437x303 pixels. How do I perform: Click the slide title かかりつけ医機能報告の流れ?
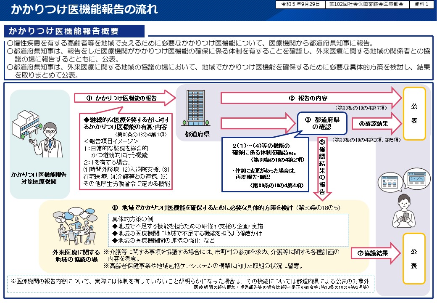84,10
